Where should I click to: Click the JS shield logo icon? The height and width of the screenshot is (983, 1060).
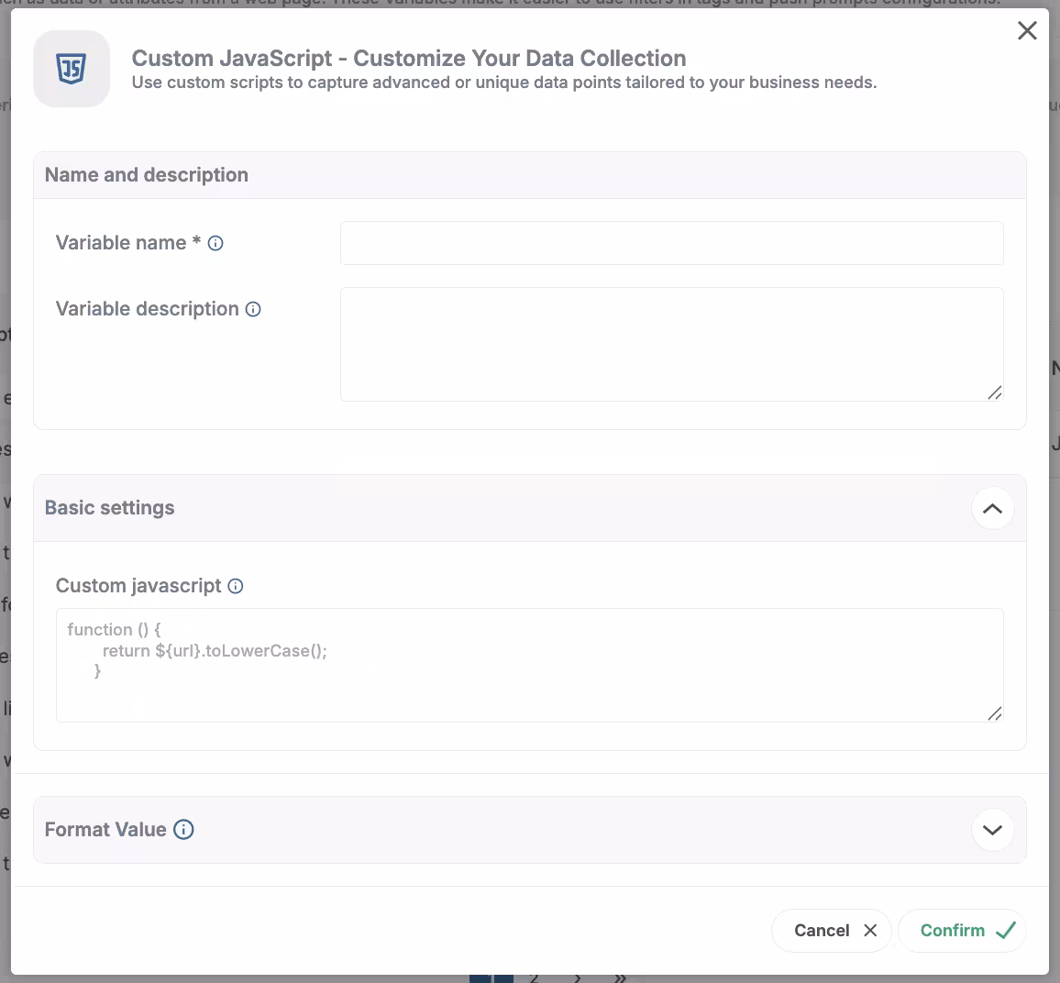tap(72, 69)
